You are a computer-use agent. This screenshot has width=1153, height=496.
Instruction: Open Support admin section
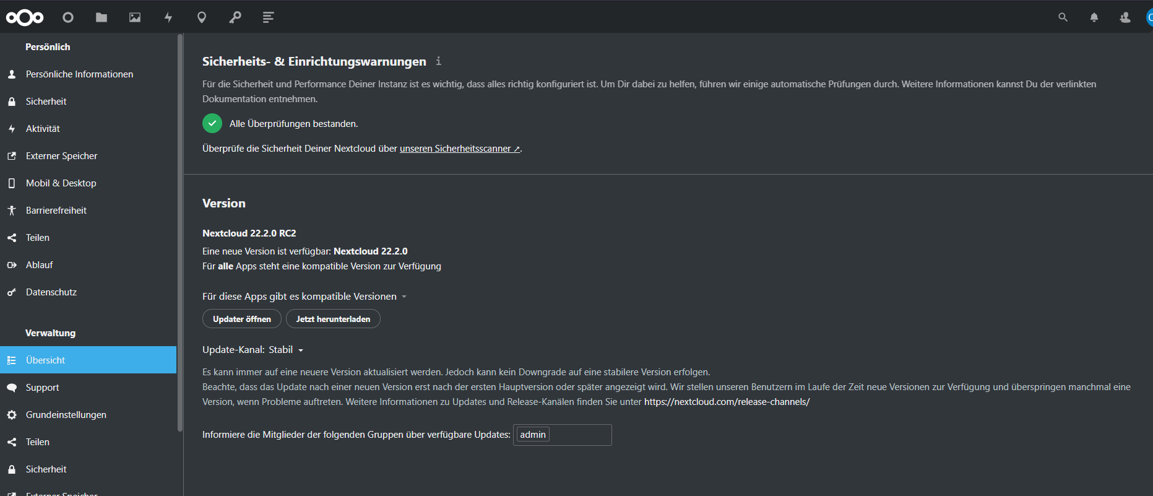click(88, 388)
